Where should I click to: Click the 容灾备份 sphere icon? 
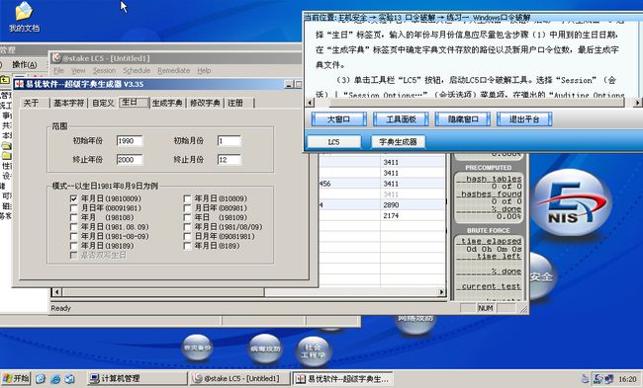click(x=197, y=348)
